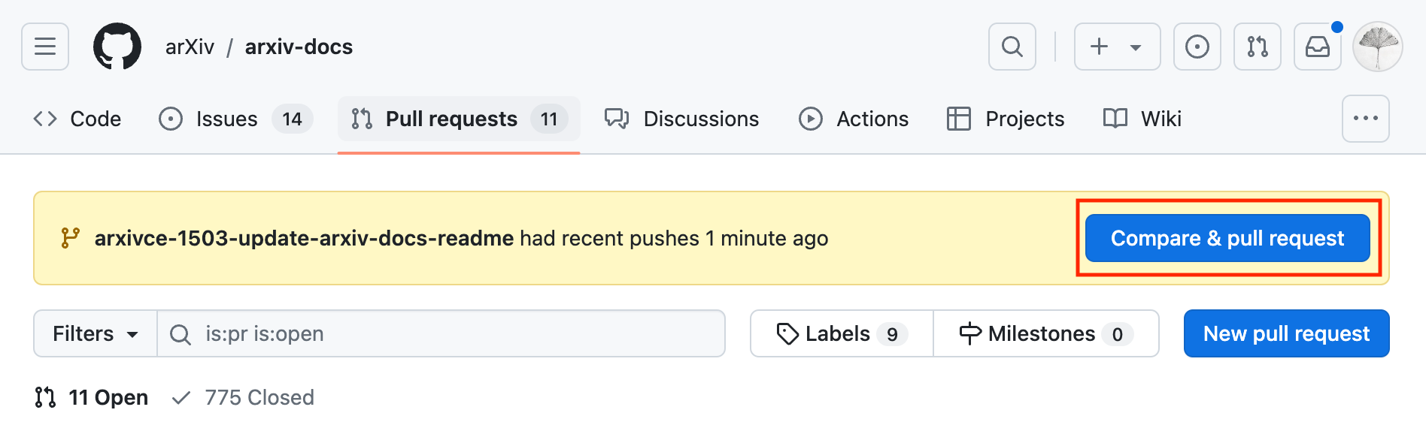This screenshot has width=1426, height=428.
Task: Show more repository tabs via ellipsis
Action: [1366, 119]
